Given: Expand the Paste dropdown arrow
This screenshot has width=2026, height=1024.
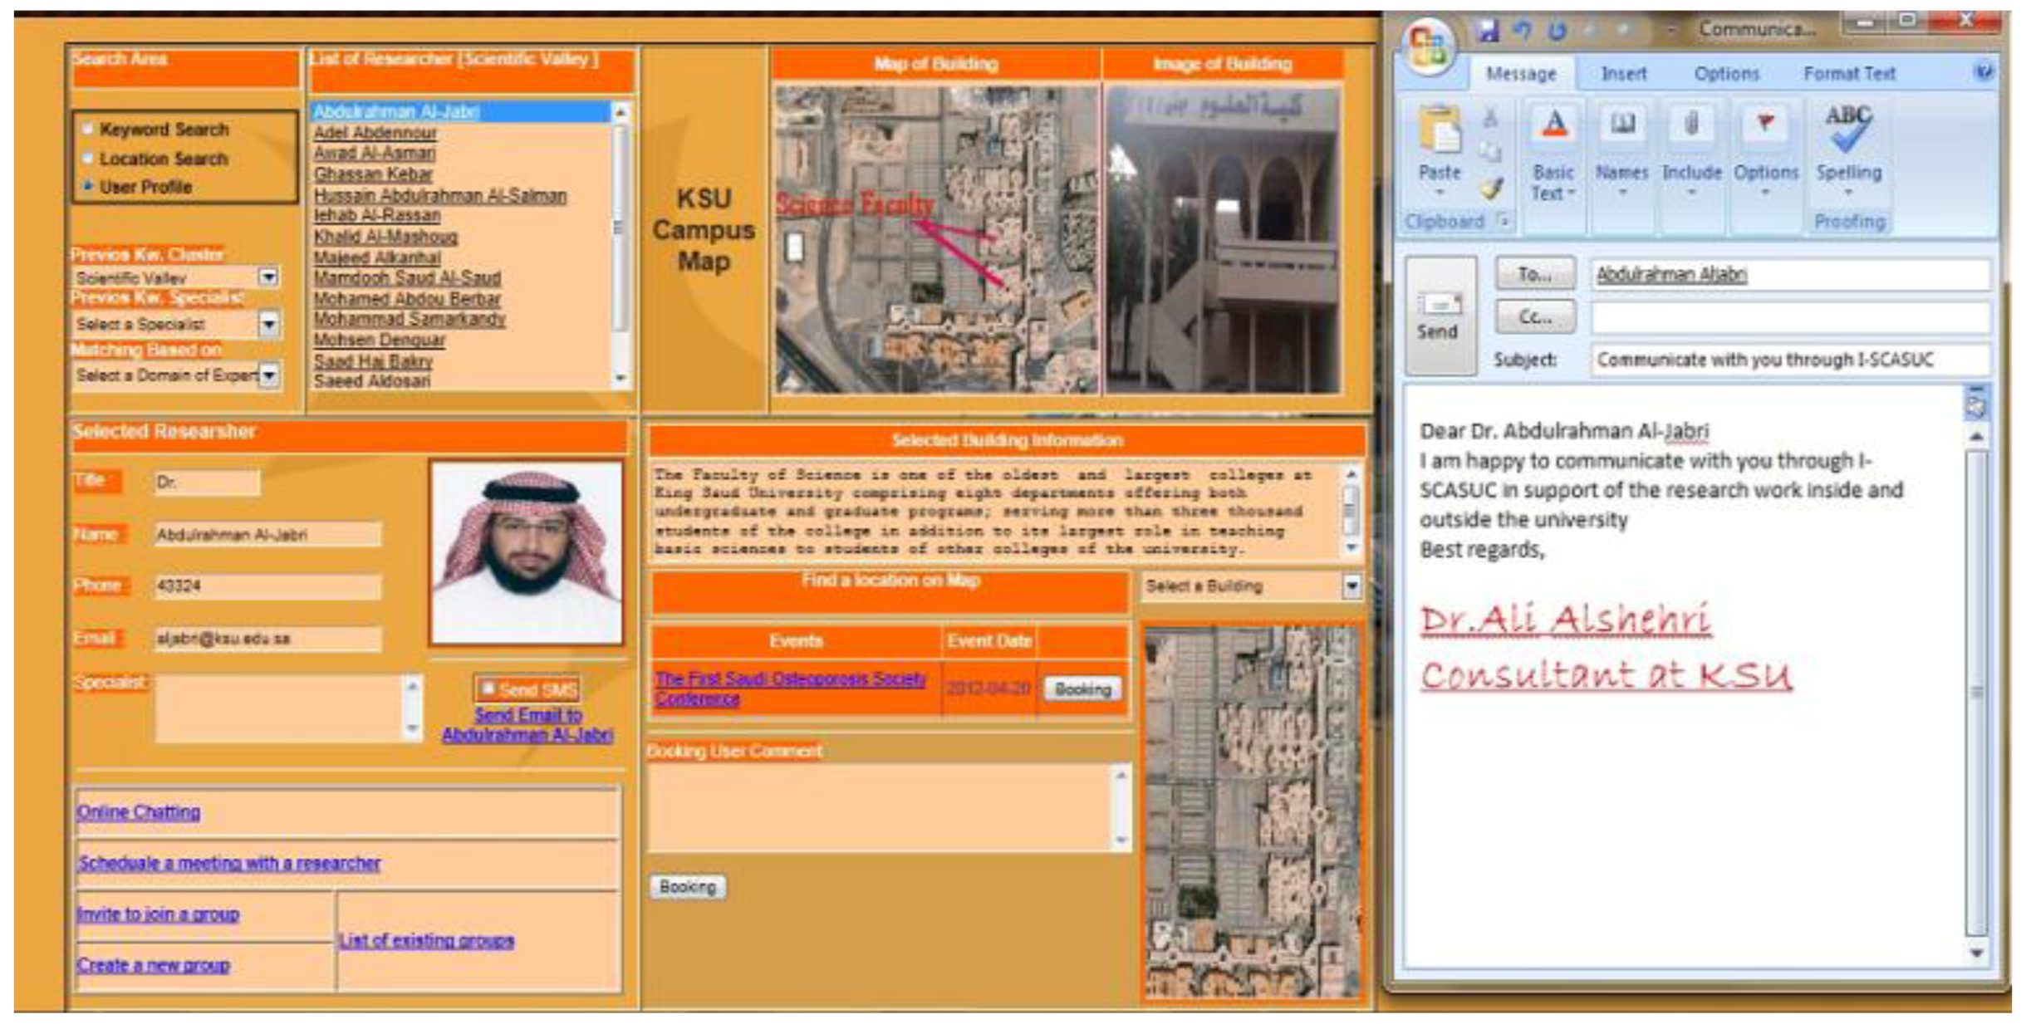Looking at the screenshot, I should click(x=1440, y=193).
